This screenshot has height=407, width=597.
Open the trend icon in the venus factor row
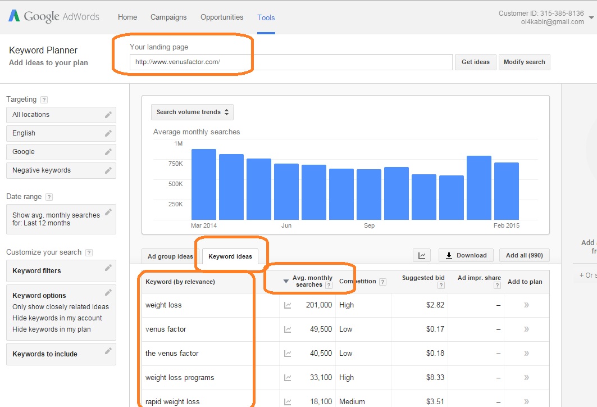(288, 329)
